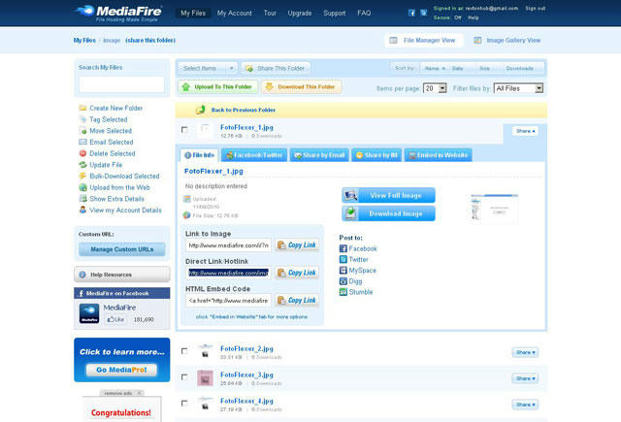Viewport: 621px width, 422px height.
Task: Copy the Direct Link/Hotlink
Action: 297,273
